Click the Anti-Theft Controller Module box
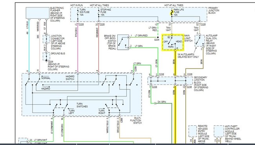Viewport: 255px width, 145px height. 219,131
